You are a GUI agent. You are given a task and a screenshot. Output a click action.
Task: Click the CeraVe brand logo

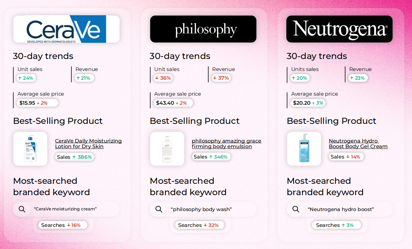click(x=66, y=29)
